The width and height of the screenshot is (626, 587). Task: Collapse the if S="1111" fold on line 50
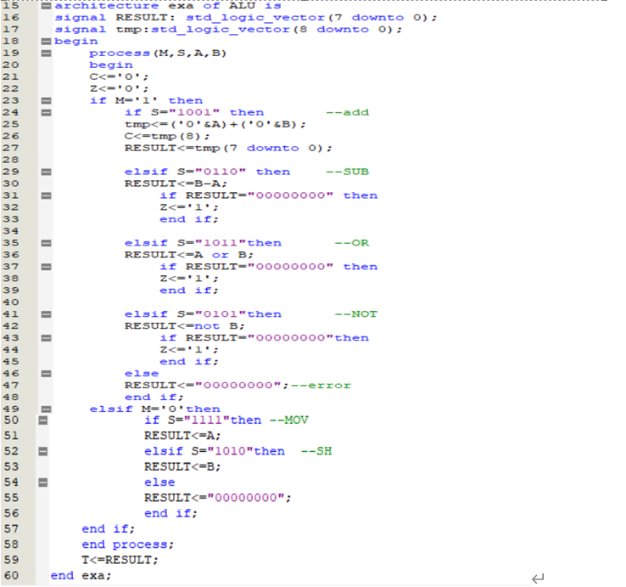[43, 420]
